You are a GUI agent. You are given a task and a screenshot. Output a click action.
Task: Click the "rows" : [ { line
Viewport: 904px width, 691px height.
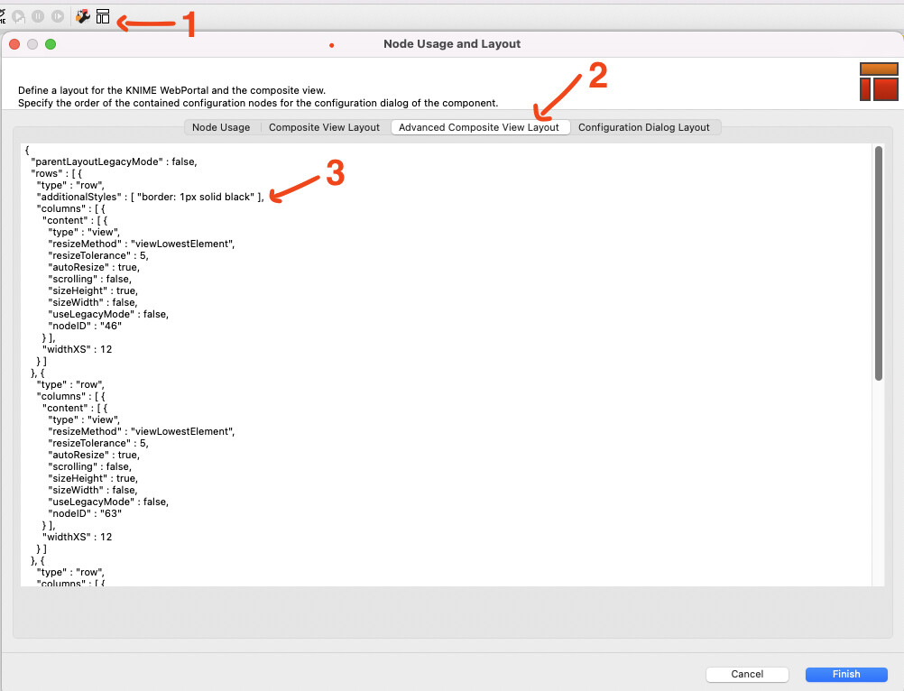click(57, 173)
